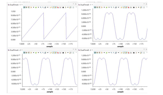The height and width of the screenshot is (95, 163).
Task: Click the sawtooth waveform in DualTimeA -1 plot
Action: pyautogui.click(x=50, y=26)
